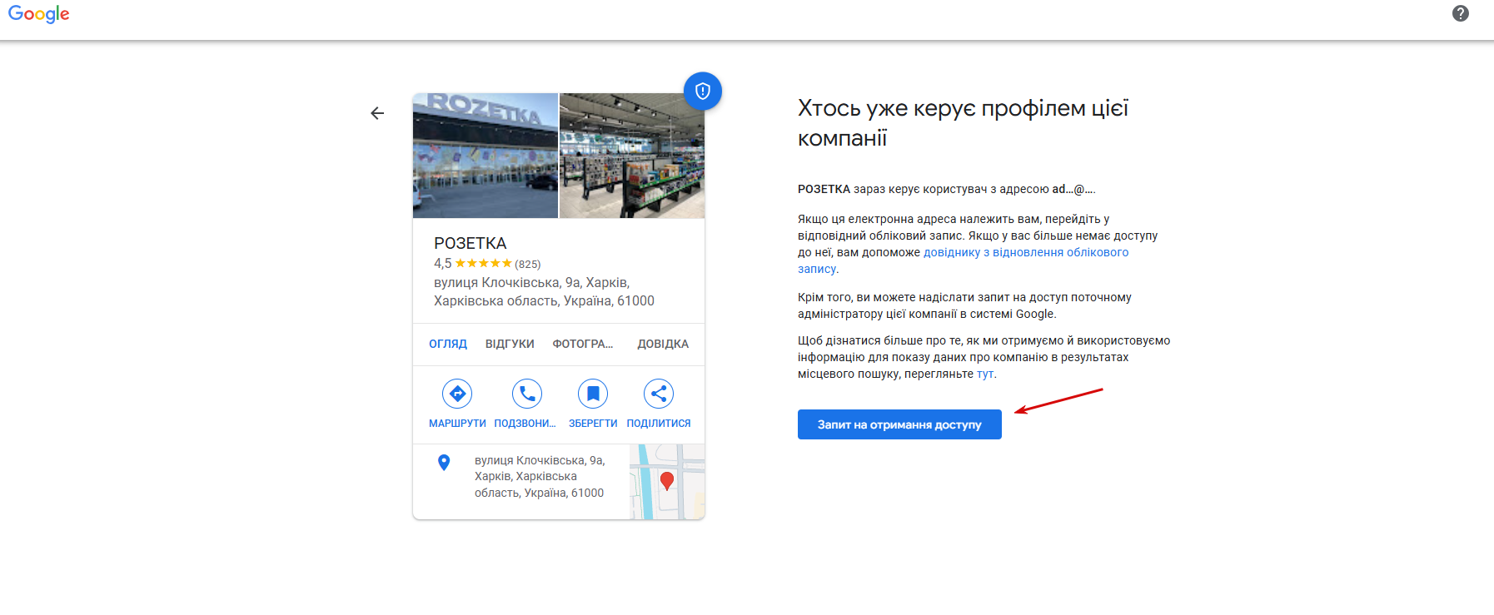Open the help question mark icon
Viewport: 1494px width, 615px height.
point(1461,13)
